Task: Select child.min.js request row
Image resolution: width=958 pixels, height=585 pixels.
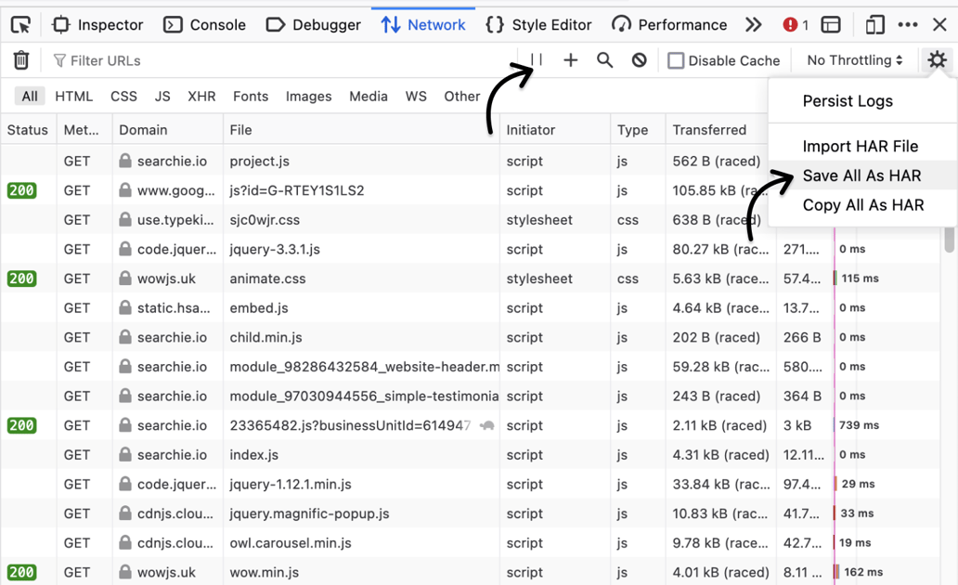Action: click(469, 337)
